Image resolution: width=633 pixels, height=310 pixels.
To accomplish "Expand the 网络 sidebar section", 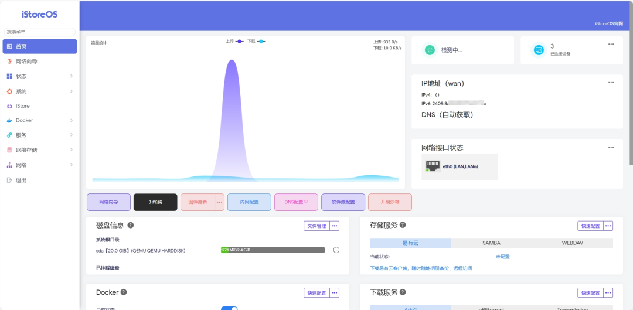I will pos(40,165).
